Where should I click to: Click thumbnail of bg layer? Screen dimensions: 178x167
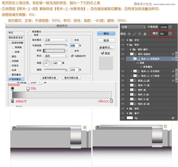130,118
